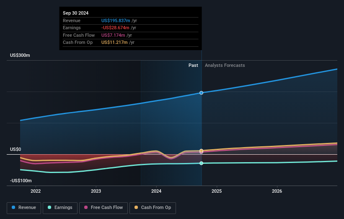Click the 2024 x-axis label
Viewport: 344px width, 219px height.
click(156, 191)
